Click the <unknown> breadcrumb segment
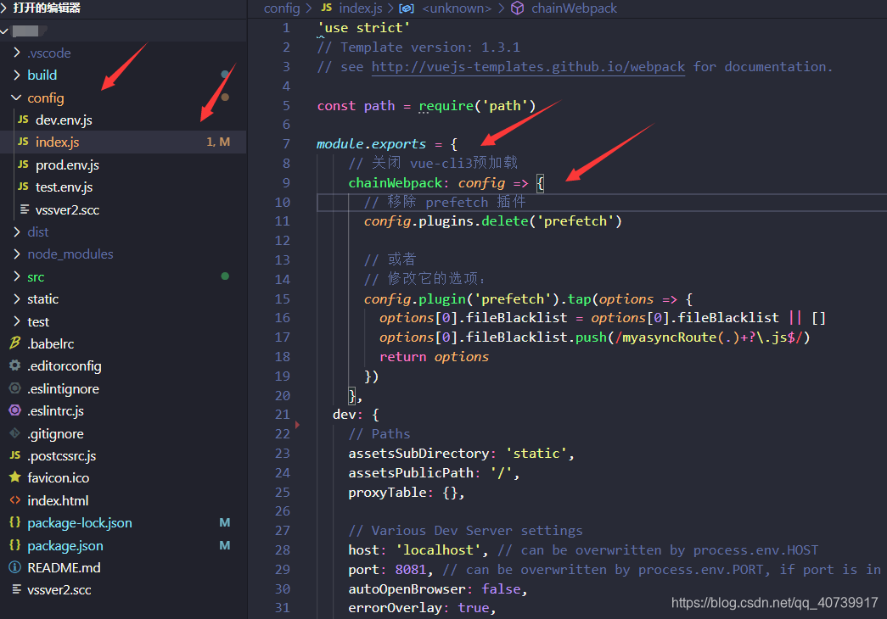The image size is (887, 619). coord(457,8)
